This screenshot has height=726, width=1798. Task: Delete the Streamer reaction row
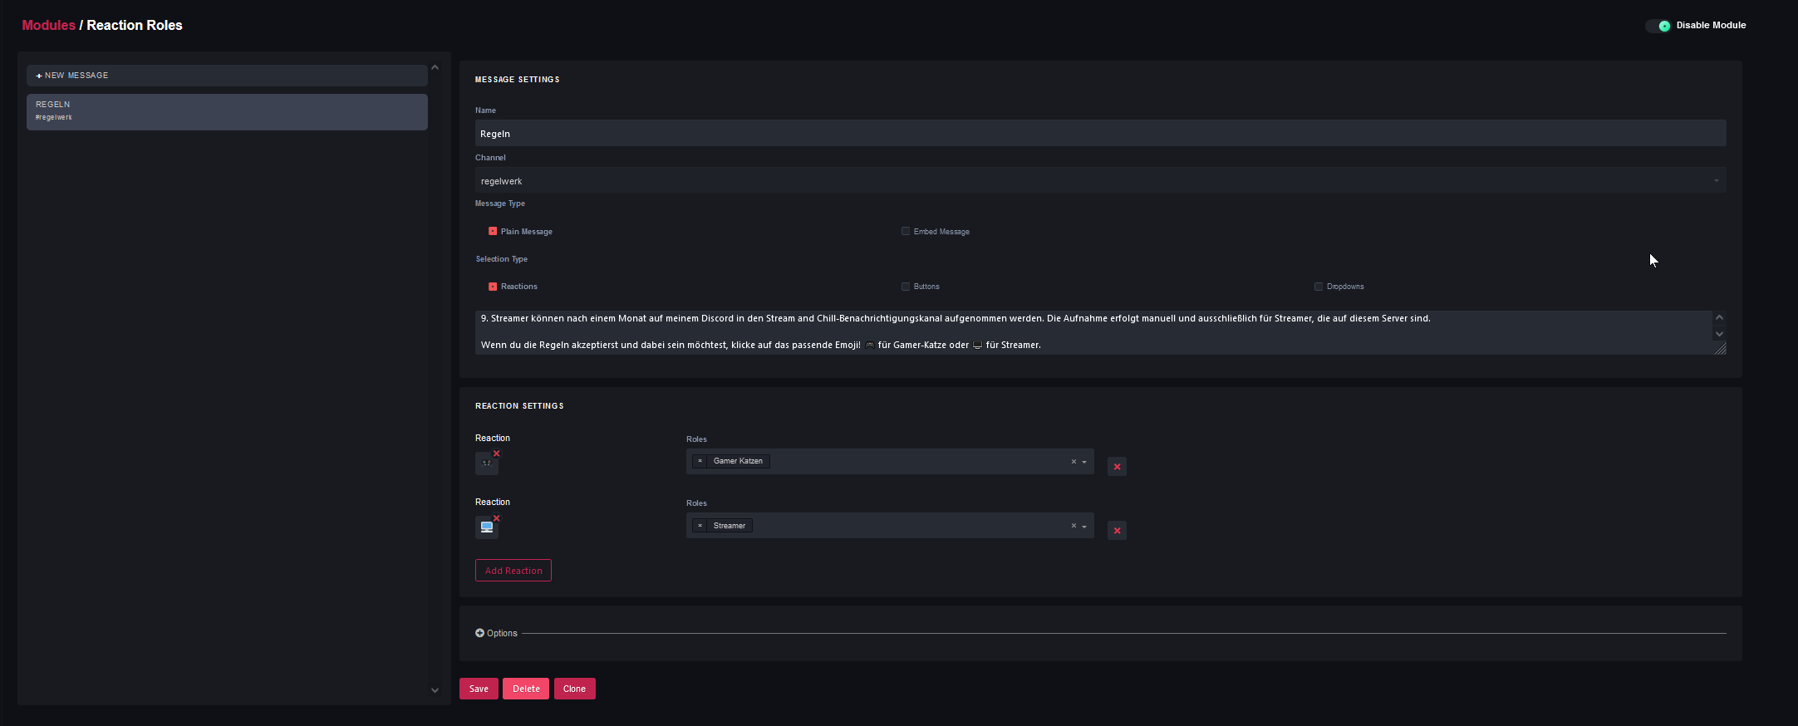[1117, 531]
